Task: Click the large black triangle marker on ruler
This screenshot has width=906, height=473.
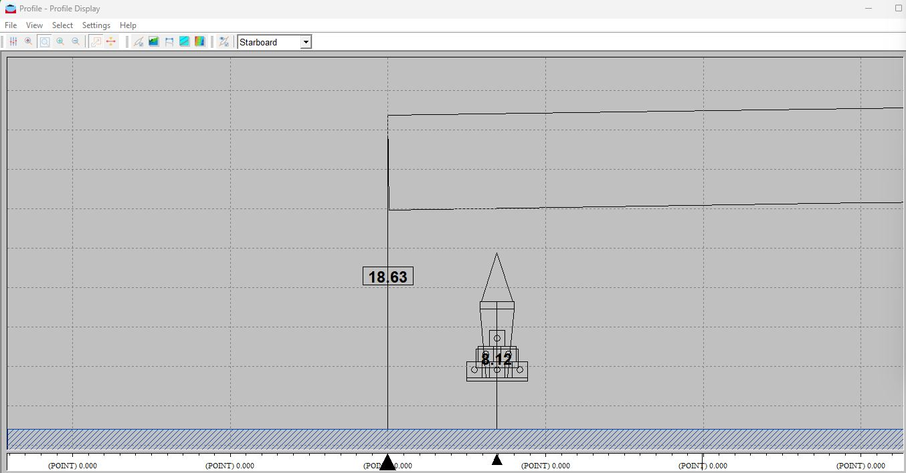Action: [387, 462]
